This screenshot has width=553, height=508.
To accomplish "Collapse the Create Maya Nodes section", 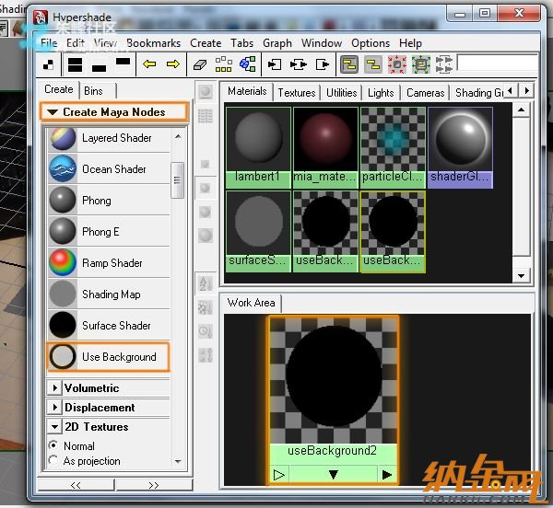I will [53, 112].
